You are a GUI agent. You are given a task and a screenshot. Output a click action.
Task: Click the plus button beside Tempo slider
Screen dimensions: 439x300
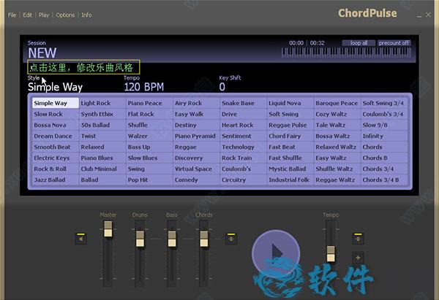(358, 257)
